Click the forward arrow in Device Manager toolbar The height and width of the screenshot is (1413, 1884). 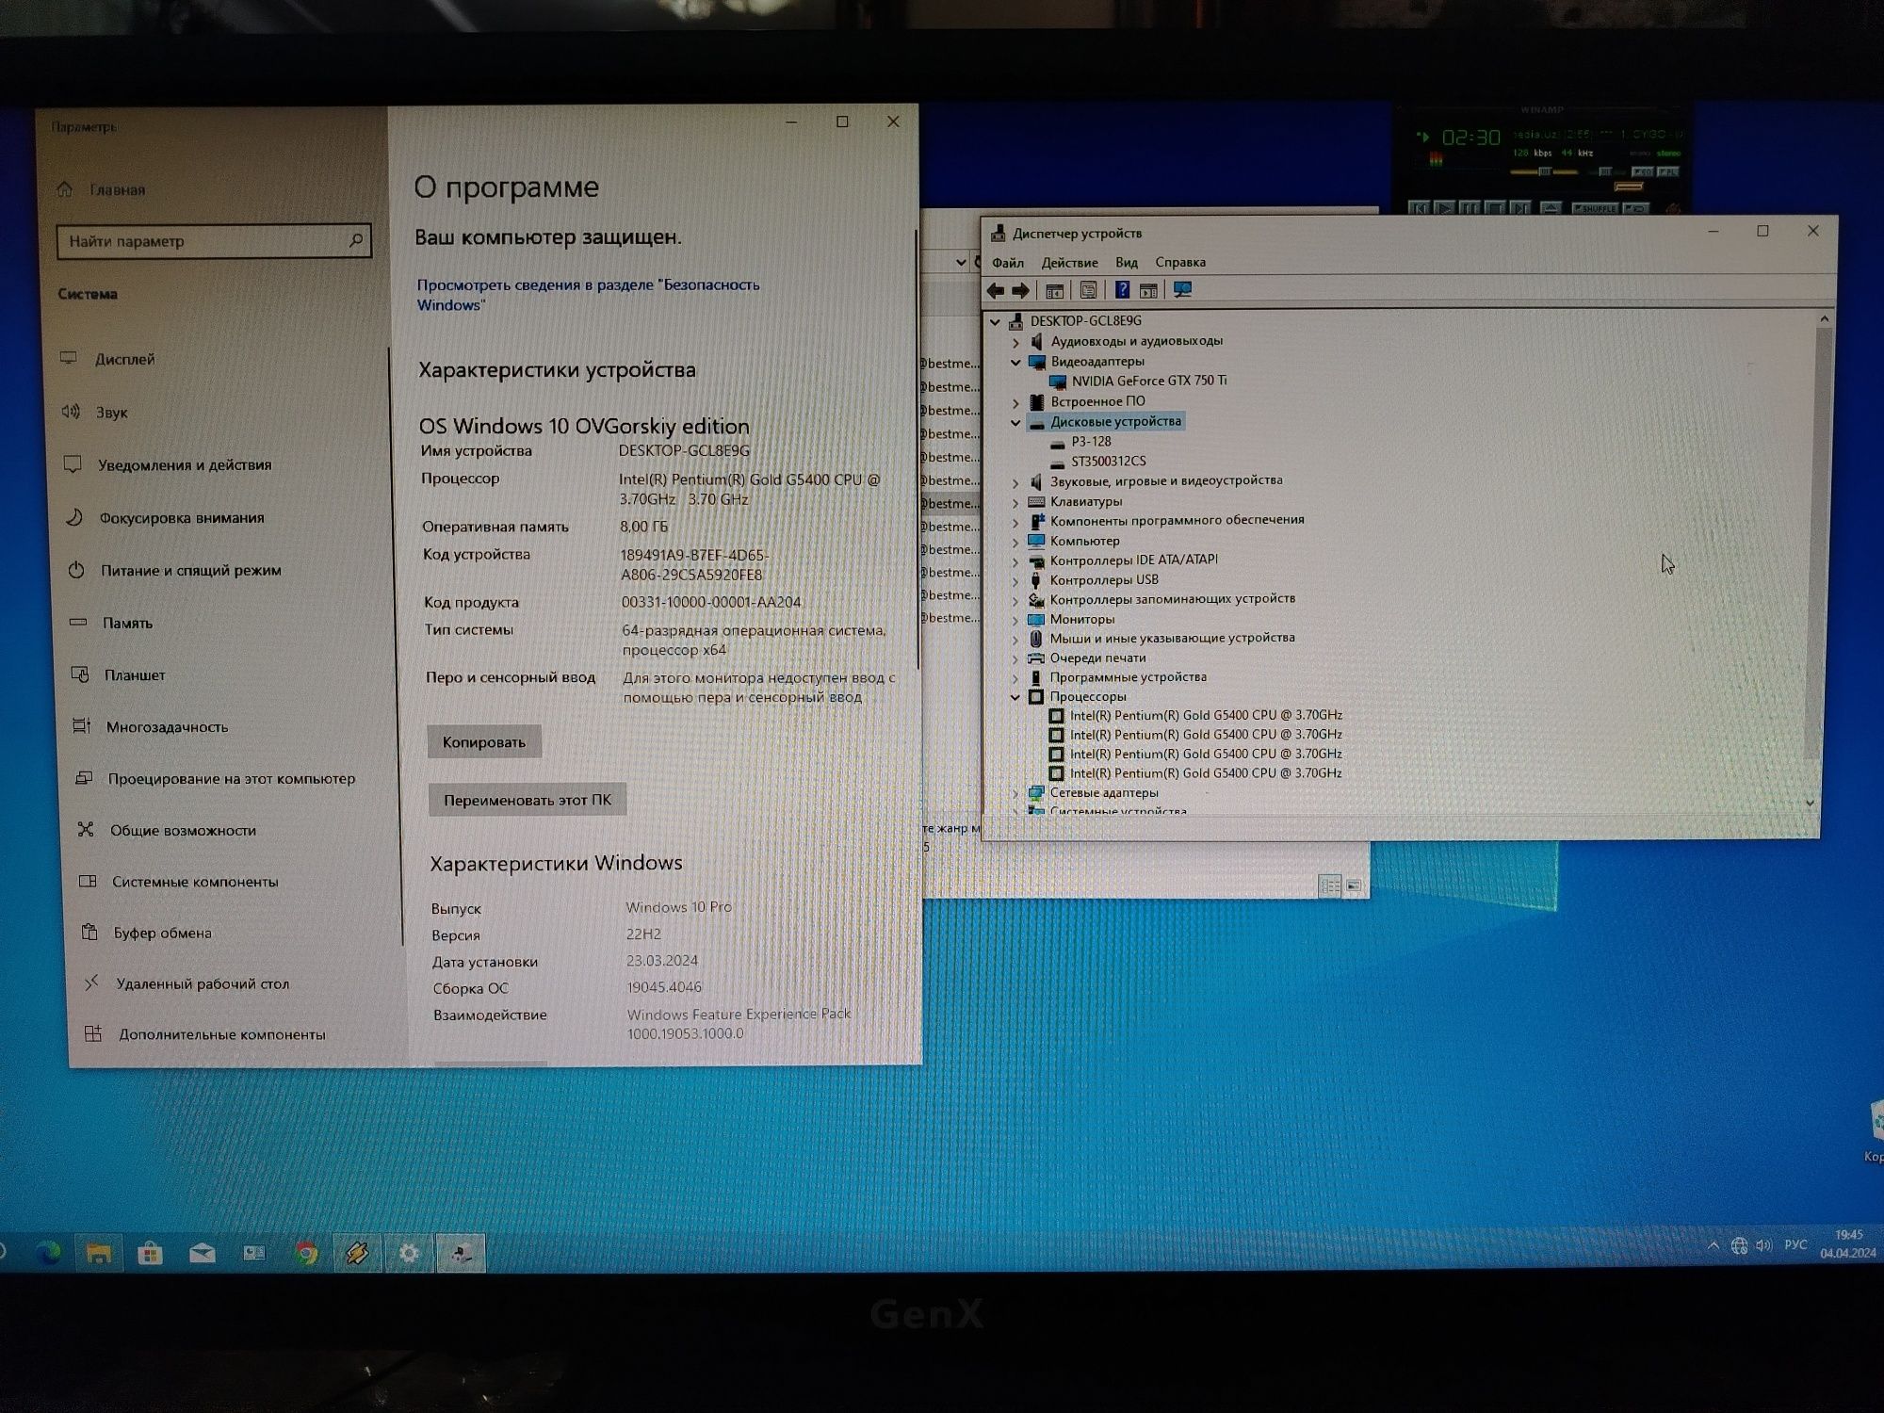pyautogui.click(x=1020, y=291)
